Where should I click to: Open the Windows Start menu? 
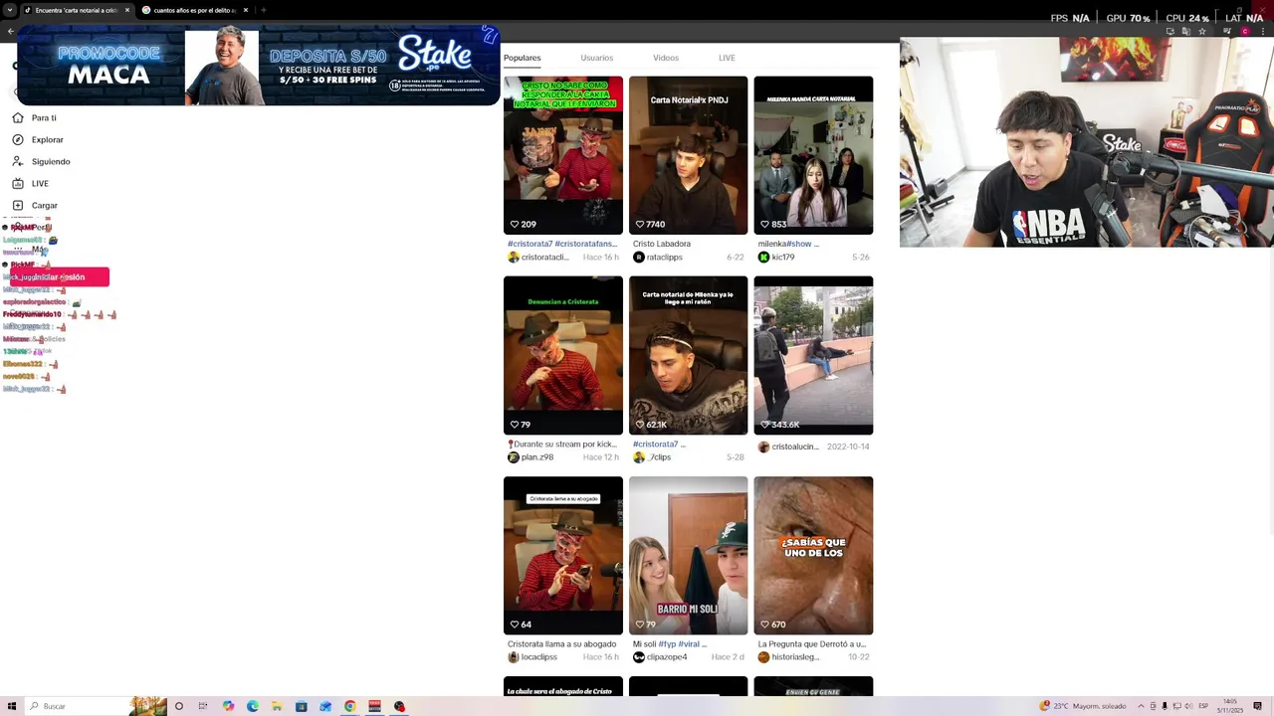pos(12,706)
